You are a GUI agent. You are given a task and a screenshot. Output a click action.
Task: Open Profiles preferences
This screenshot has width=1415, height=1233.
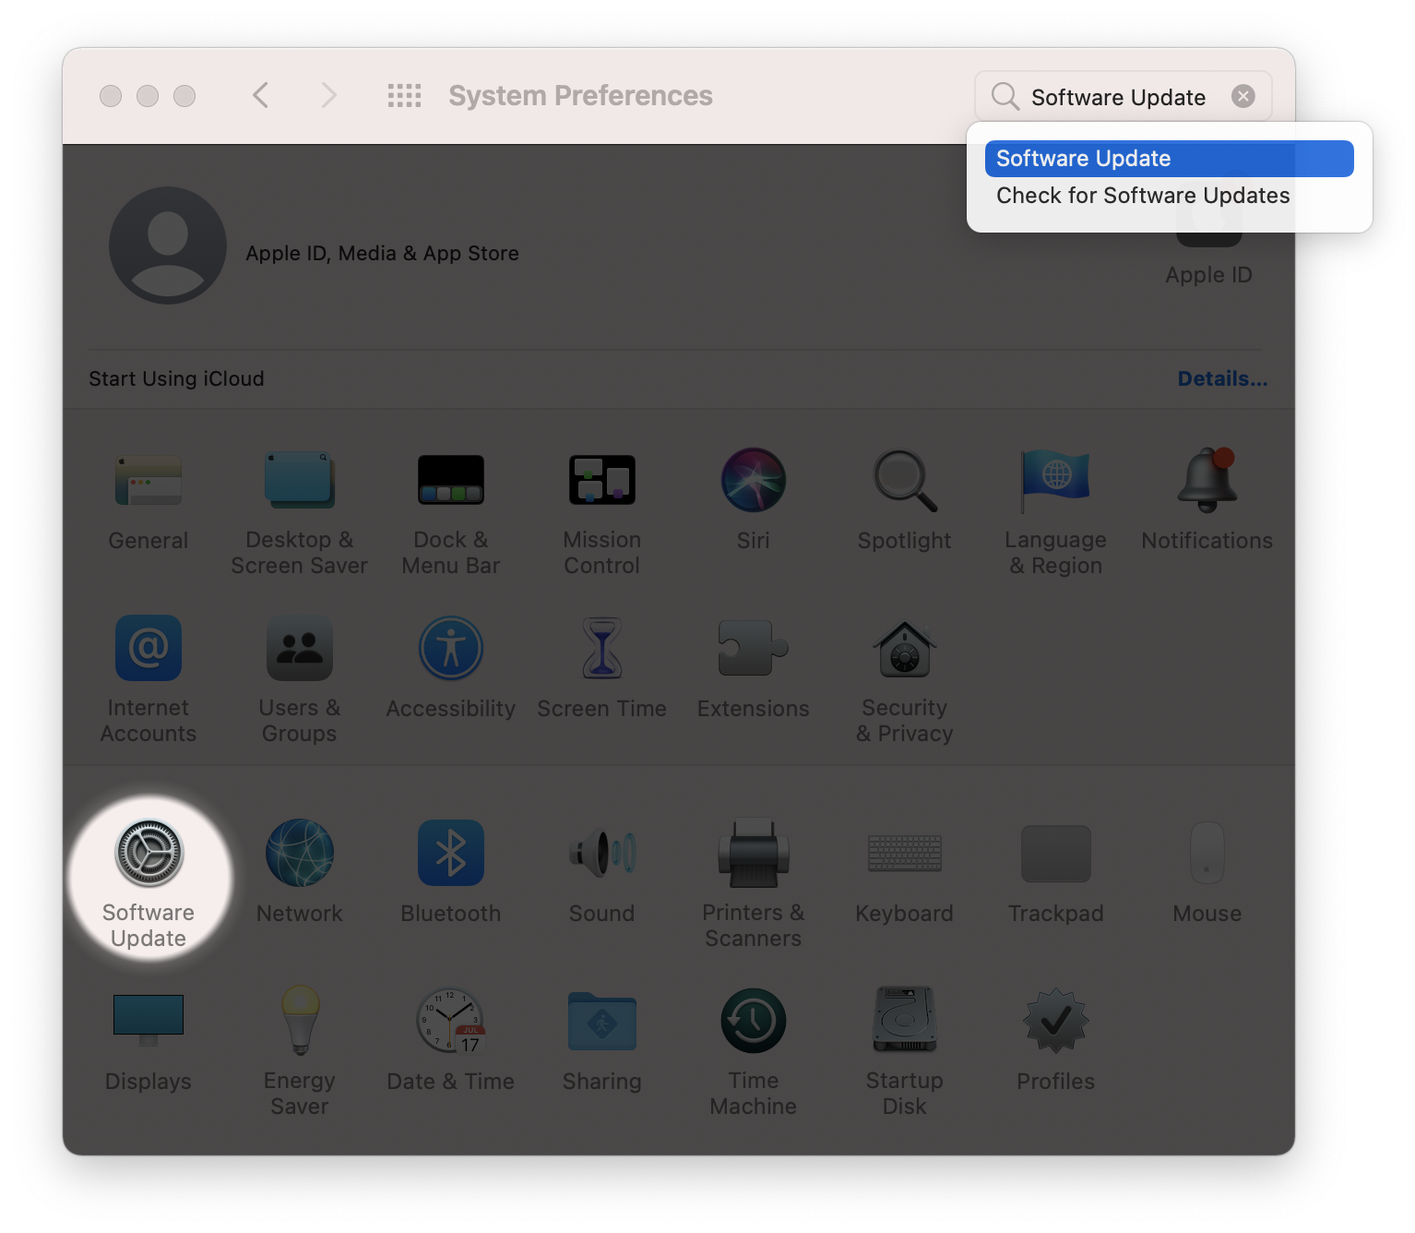coord(1055,1040)
